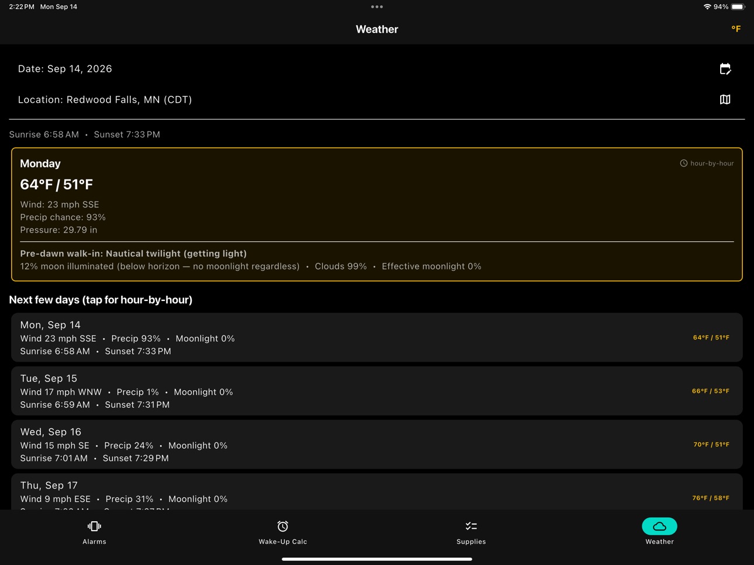Tap the 2:22 PM status bar clock
This screenshot has width=754, height=565.
pos(22,7)
